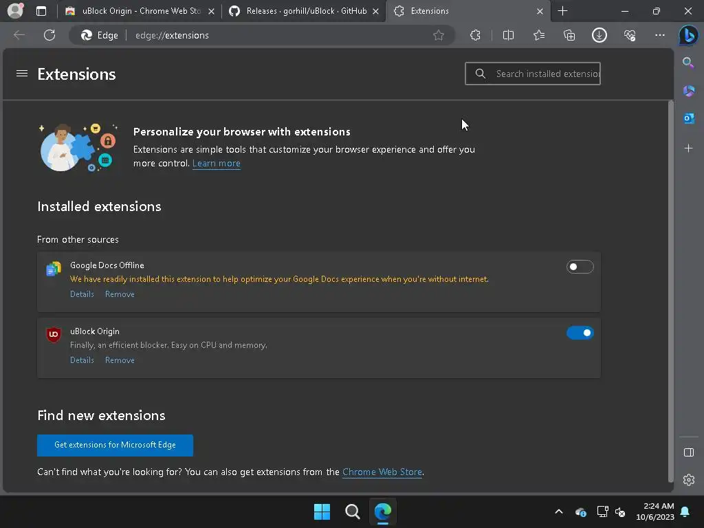Viewport: 704px width, 528px height.
Task: Open the Extensions puzzle icon in the toolbar
Action: point(475,35)
